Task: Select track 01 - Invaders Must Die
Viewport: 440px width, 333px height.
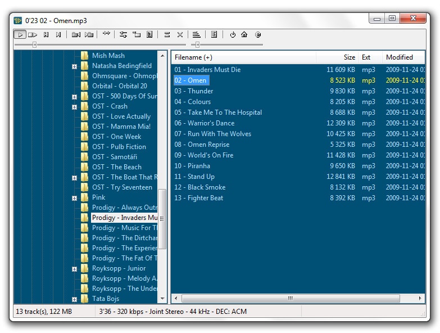Action: click(x=207, y=70)
